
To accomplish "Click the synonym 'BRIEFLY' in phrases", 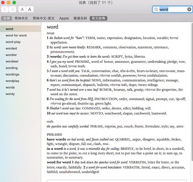I will [127, 149].
